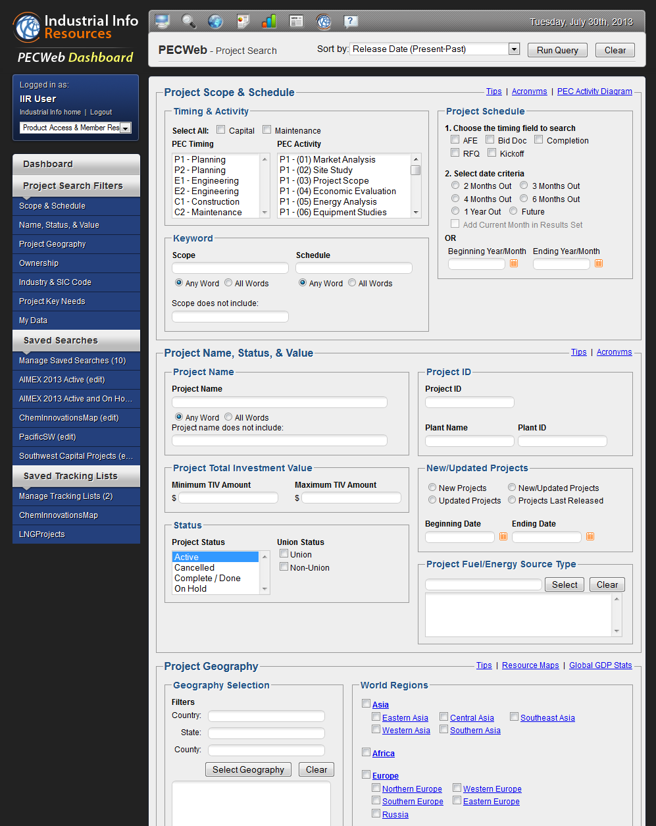The width and height of the screenshot is (656, 826).
Task: Click the magnifying glass search icon
Action: point(189,22)
